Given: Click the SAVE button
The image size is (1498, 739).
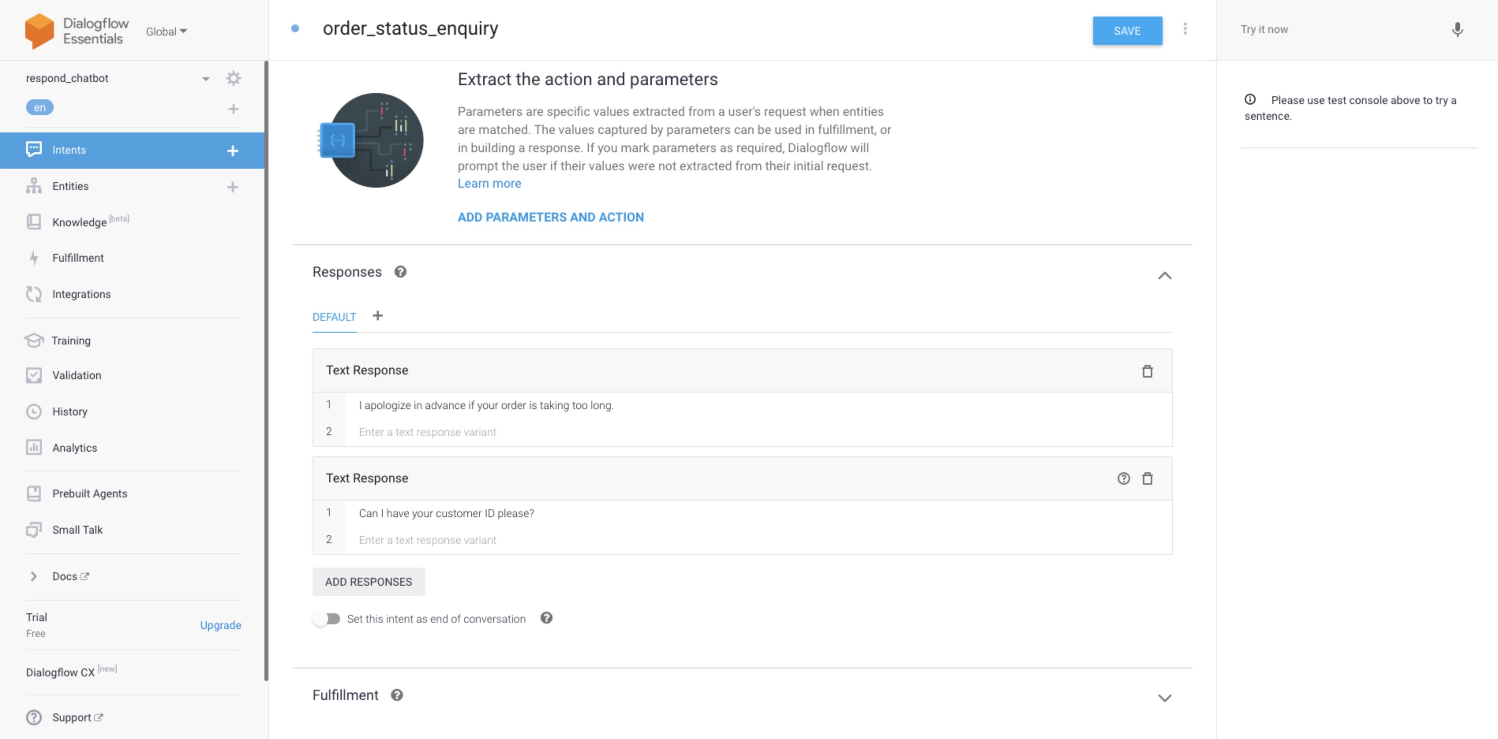Looking at the screenshot, I should tap(1126, 31).
